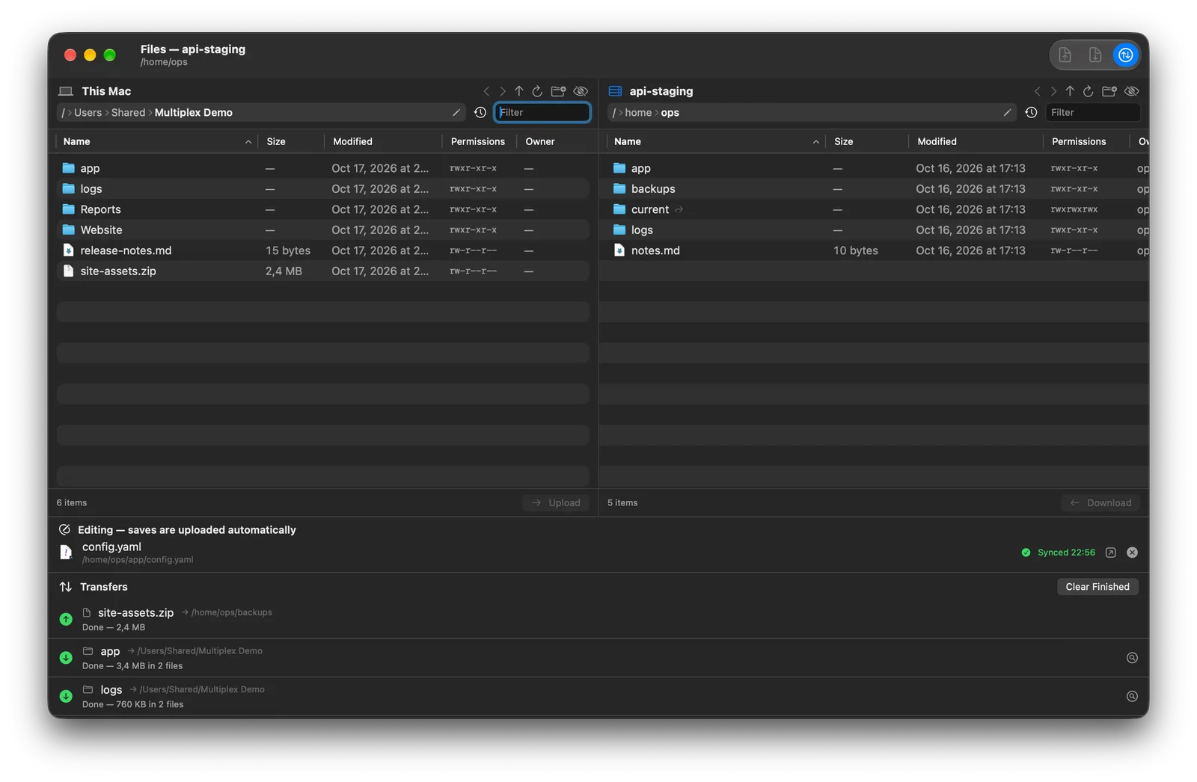Open recent locations history for api-staging
The image size is (1197, 782).
[x=1031, y=113]
